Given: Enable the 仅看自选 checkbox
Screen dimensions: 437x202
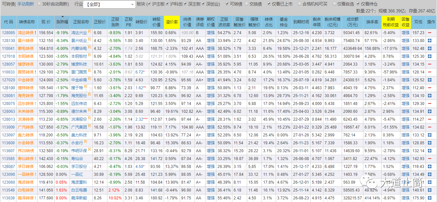Looking at the screenshot, I should [x=335, y=4].
